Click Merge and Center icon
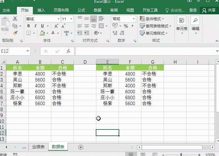The image size is (219, 156). click(x=101, y=26)
